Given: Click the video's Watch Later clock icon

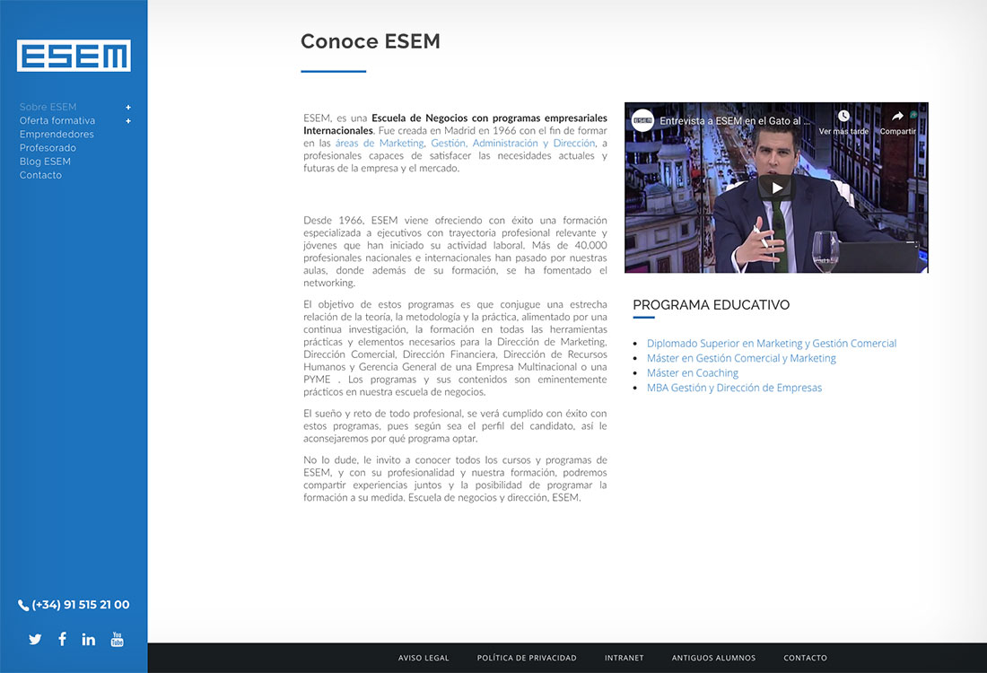Looking at the screenshot, I should [843, 117].
